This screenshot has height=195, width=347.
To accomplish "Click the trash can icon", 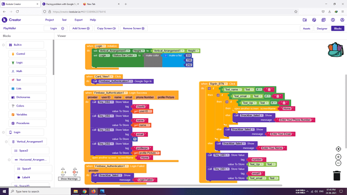I will tap(336, 175).
